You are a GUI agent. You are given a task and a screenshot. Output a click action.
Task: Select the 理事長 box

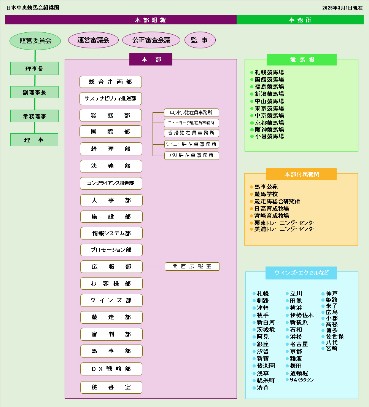35,69
